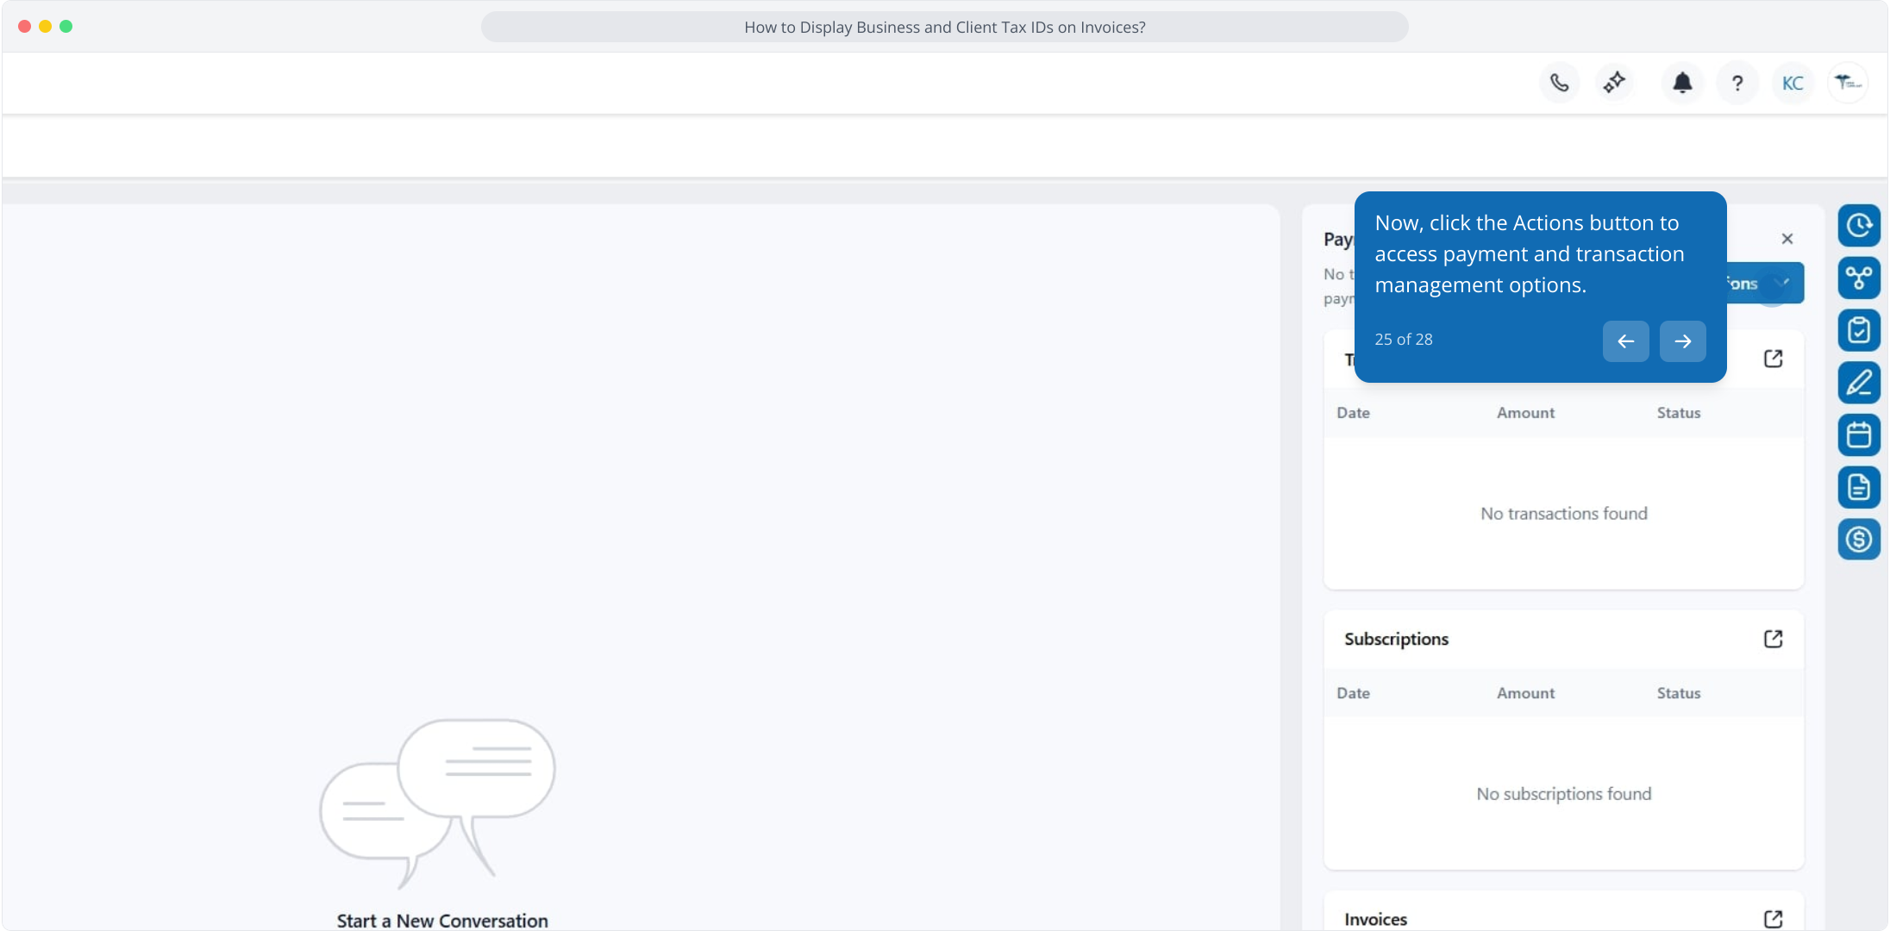The width and height of the screenshot is (1890, 931).
Task: Open the notes pencil icon
Action: click(x=1859, y=383)
